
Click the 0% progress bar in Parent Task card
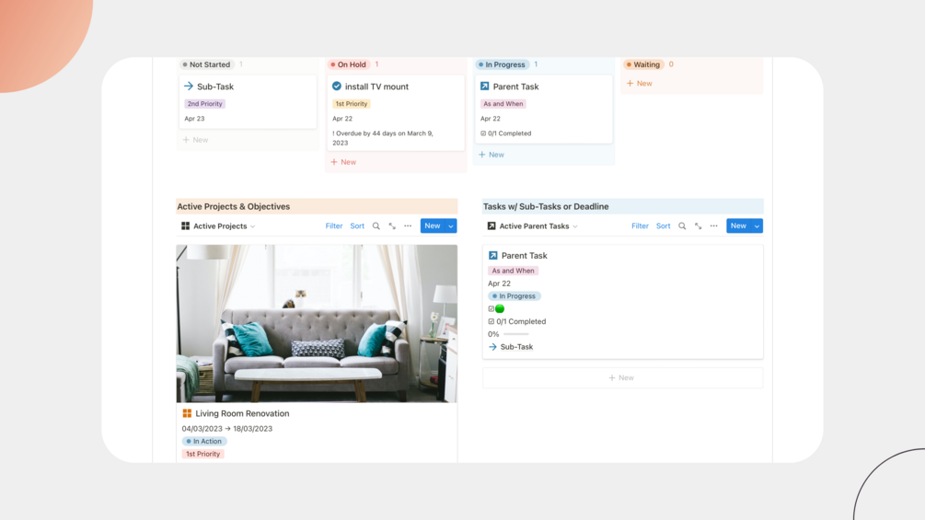pos(515,334)
